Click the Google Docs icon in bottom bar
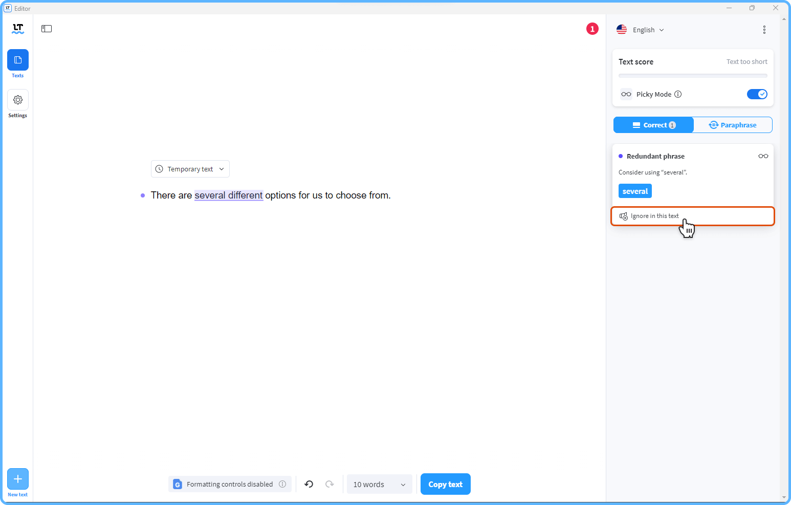791x505 pixels. (x=178, y=484)
